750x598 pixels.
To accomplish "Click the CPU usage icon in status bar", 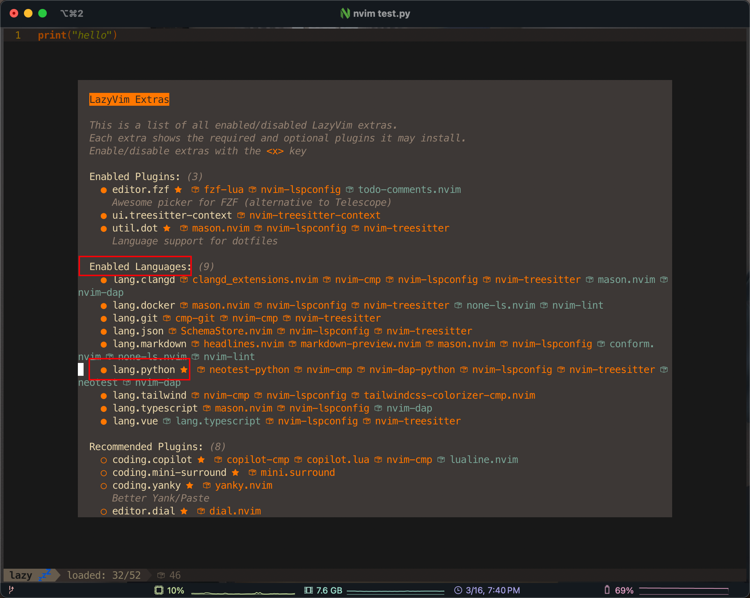I will (x=159, y=590).
